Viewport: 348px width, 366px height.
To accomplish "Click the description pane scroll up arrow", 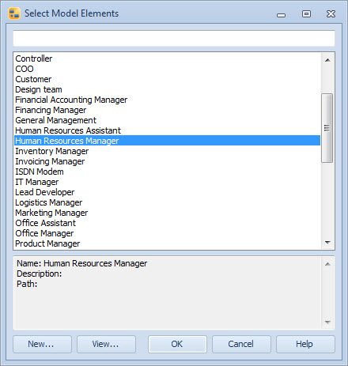I will point(327,264).
